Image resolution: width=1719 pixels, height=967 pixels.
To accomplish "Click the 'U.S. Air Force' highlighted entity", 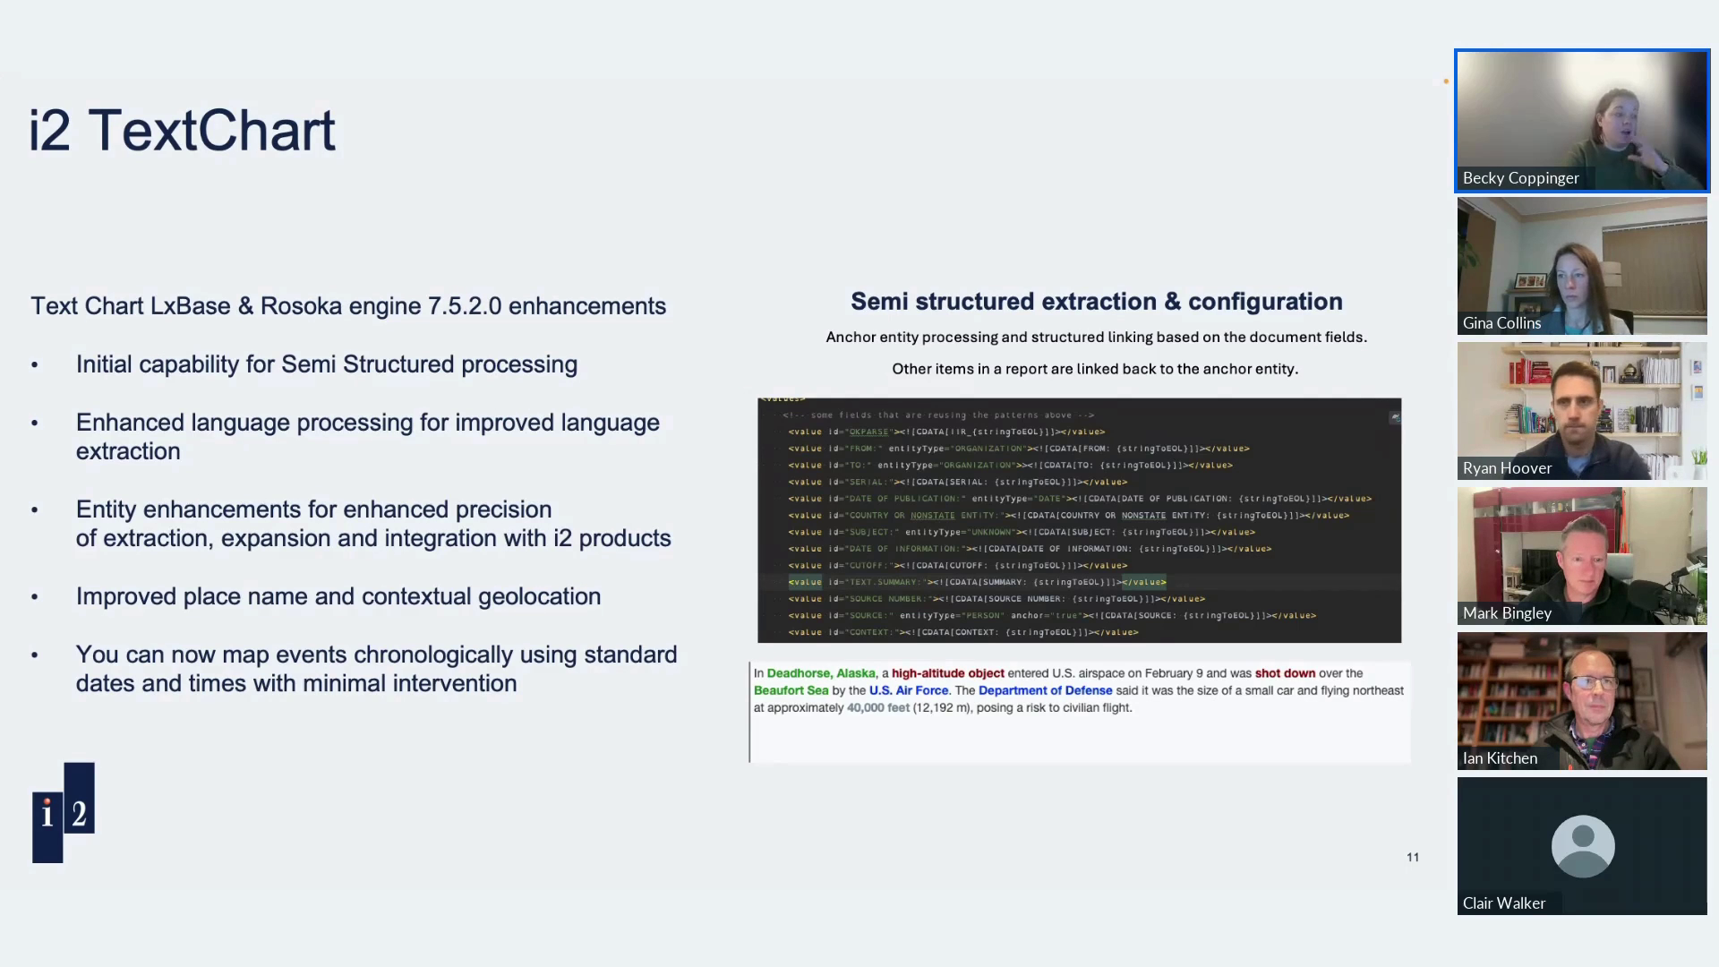I will tap(909, 690).
